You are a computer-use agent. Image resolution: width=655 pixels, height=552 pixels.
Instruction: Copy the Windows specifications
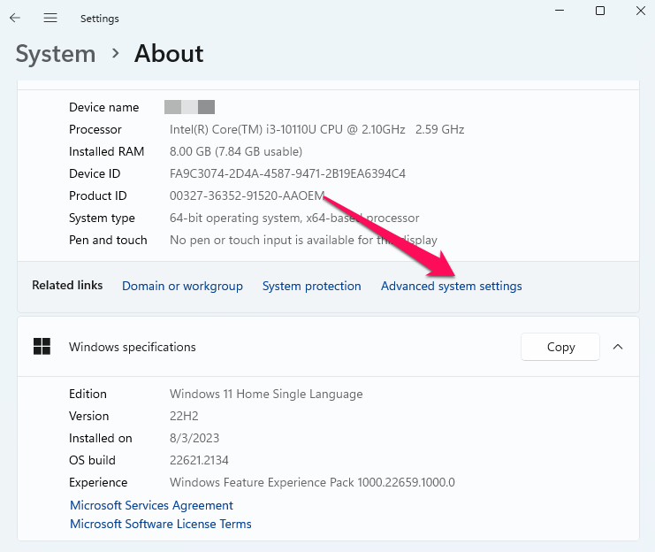(560, 347)
